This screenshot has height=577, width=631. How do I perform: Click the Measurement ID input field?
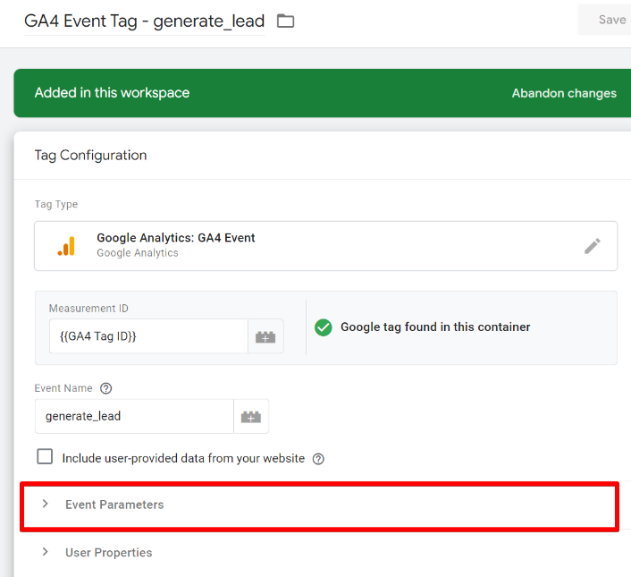click(x=147, y=337)
